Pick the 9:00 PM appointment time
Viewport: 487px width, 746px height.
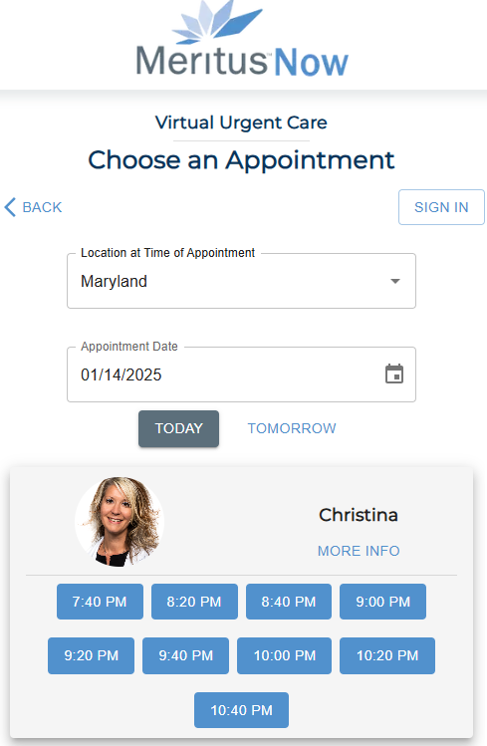click(382, 602)
